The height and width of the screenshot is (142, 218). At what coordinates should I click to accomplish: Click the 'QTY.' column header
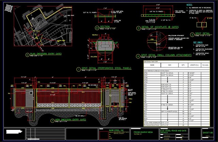(x=183, y=64)
